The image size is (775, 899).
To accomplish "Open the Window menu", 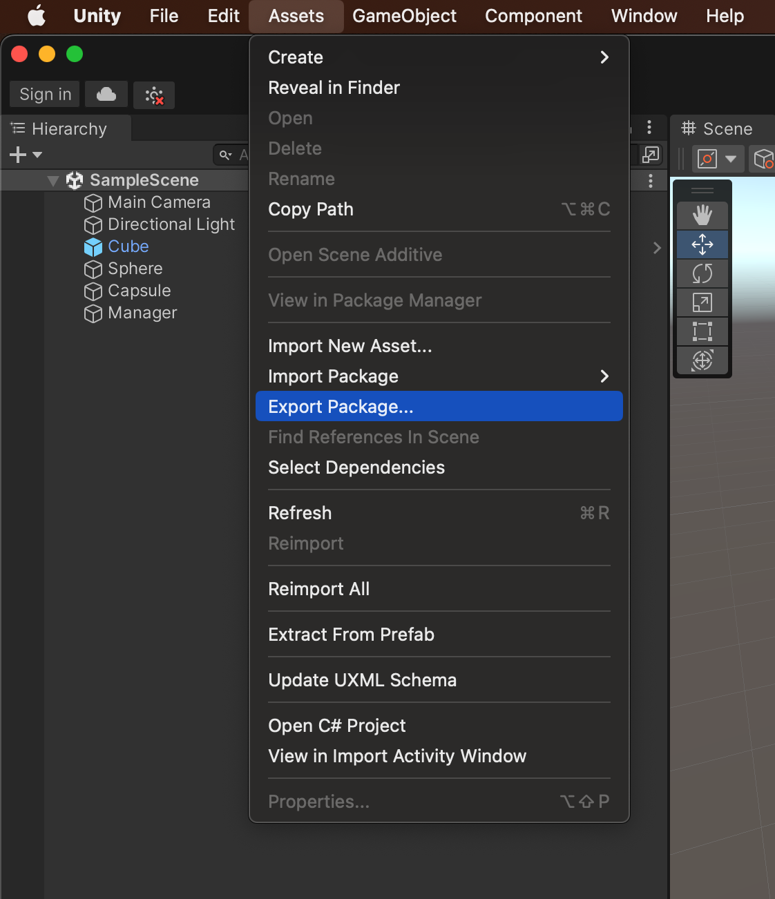I will pyautogui.click(x=644, y=16).
